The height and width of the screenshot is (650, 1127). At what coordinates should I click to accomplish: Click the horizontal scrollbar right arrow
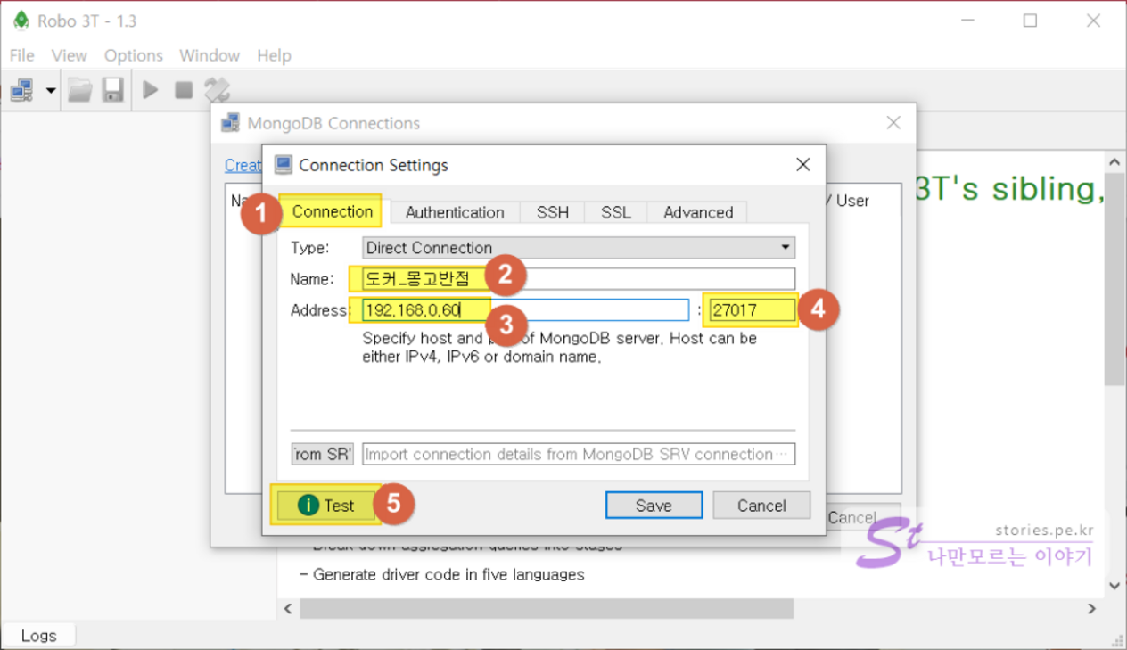(1091, 609)
